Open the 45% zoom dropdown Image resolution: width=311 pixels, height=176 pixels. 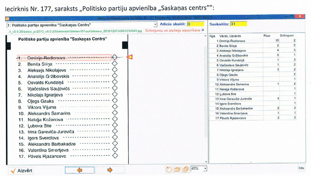tap(205, 169)
